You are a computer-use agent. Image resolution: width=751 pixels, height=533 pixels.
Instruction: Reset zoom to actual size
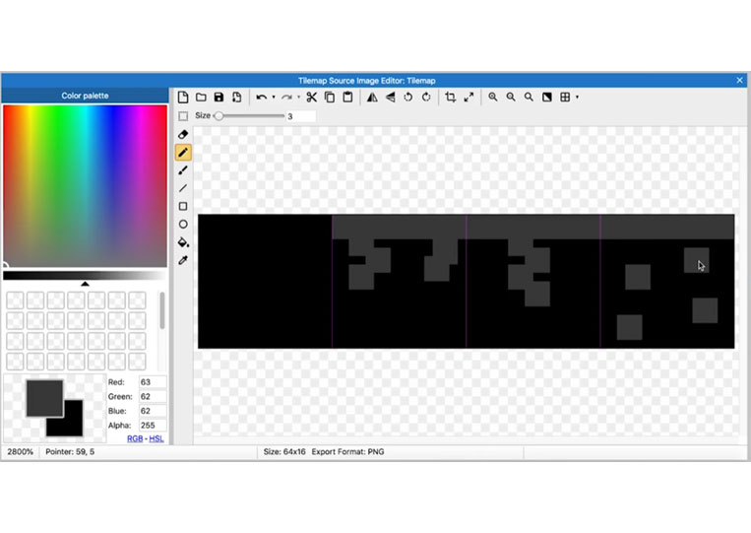[x=529, y=98]
